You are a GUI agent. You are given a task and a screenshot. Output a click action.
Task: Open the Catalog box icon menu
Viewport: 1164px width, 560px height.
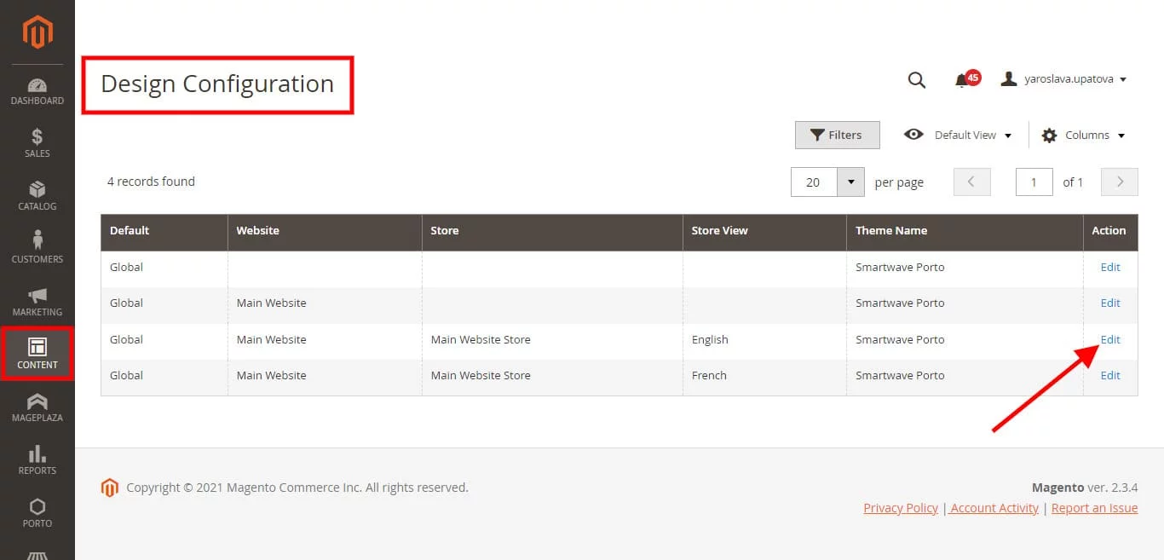tap(37, 196)
